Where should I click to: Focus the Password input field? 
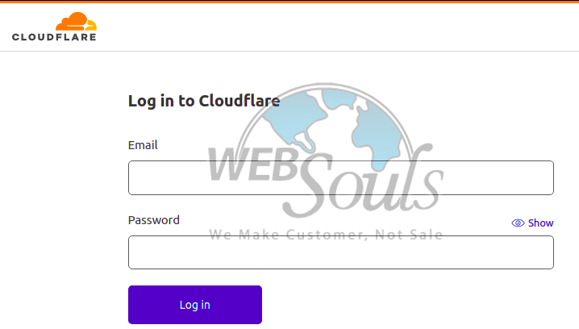pyautogui.click(x=341, y=252)
